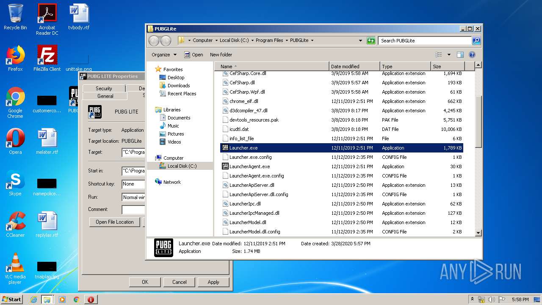
Task: Expand PUBGLite breadcrumb arrow
Action: coord(312,41)
